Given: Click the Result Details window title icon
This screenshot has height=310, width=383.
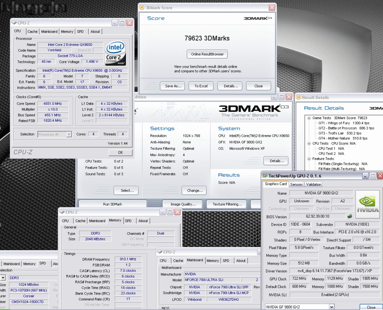Looking at the screenshot, I should pos(299,97).
